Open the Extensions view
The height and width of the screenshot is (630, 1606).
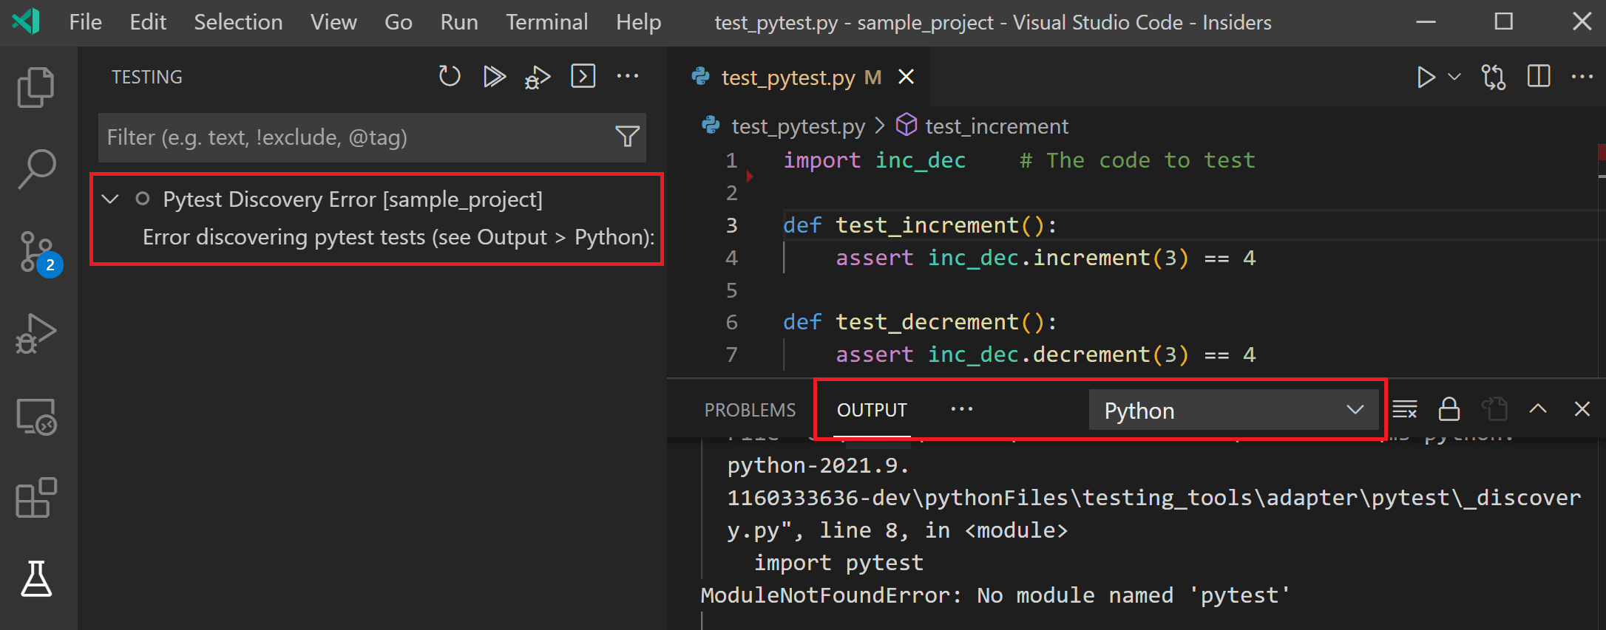pos(35,498)
